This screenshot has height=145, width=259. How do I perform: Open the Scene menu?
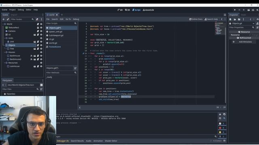tap(4, 10)
